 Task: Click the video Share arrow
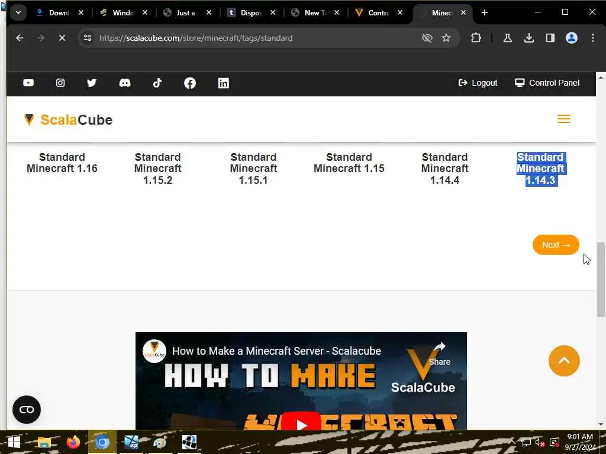440,354
